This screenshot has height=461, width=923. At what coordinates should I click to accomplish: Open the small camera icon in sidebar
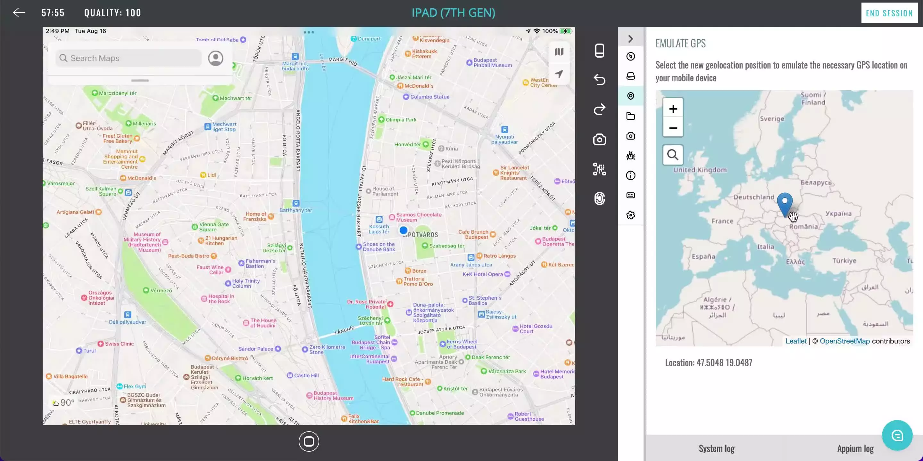tap(631, 136)
